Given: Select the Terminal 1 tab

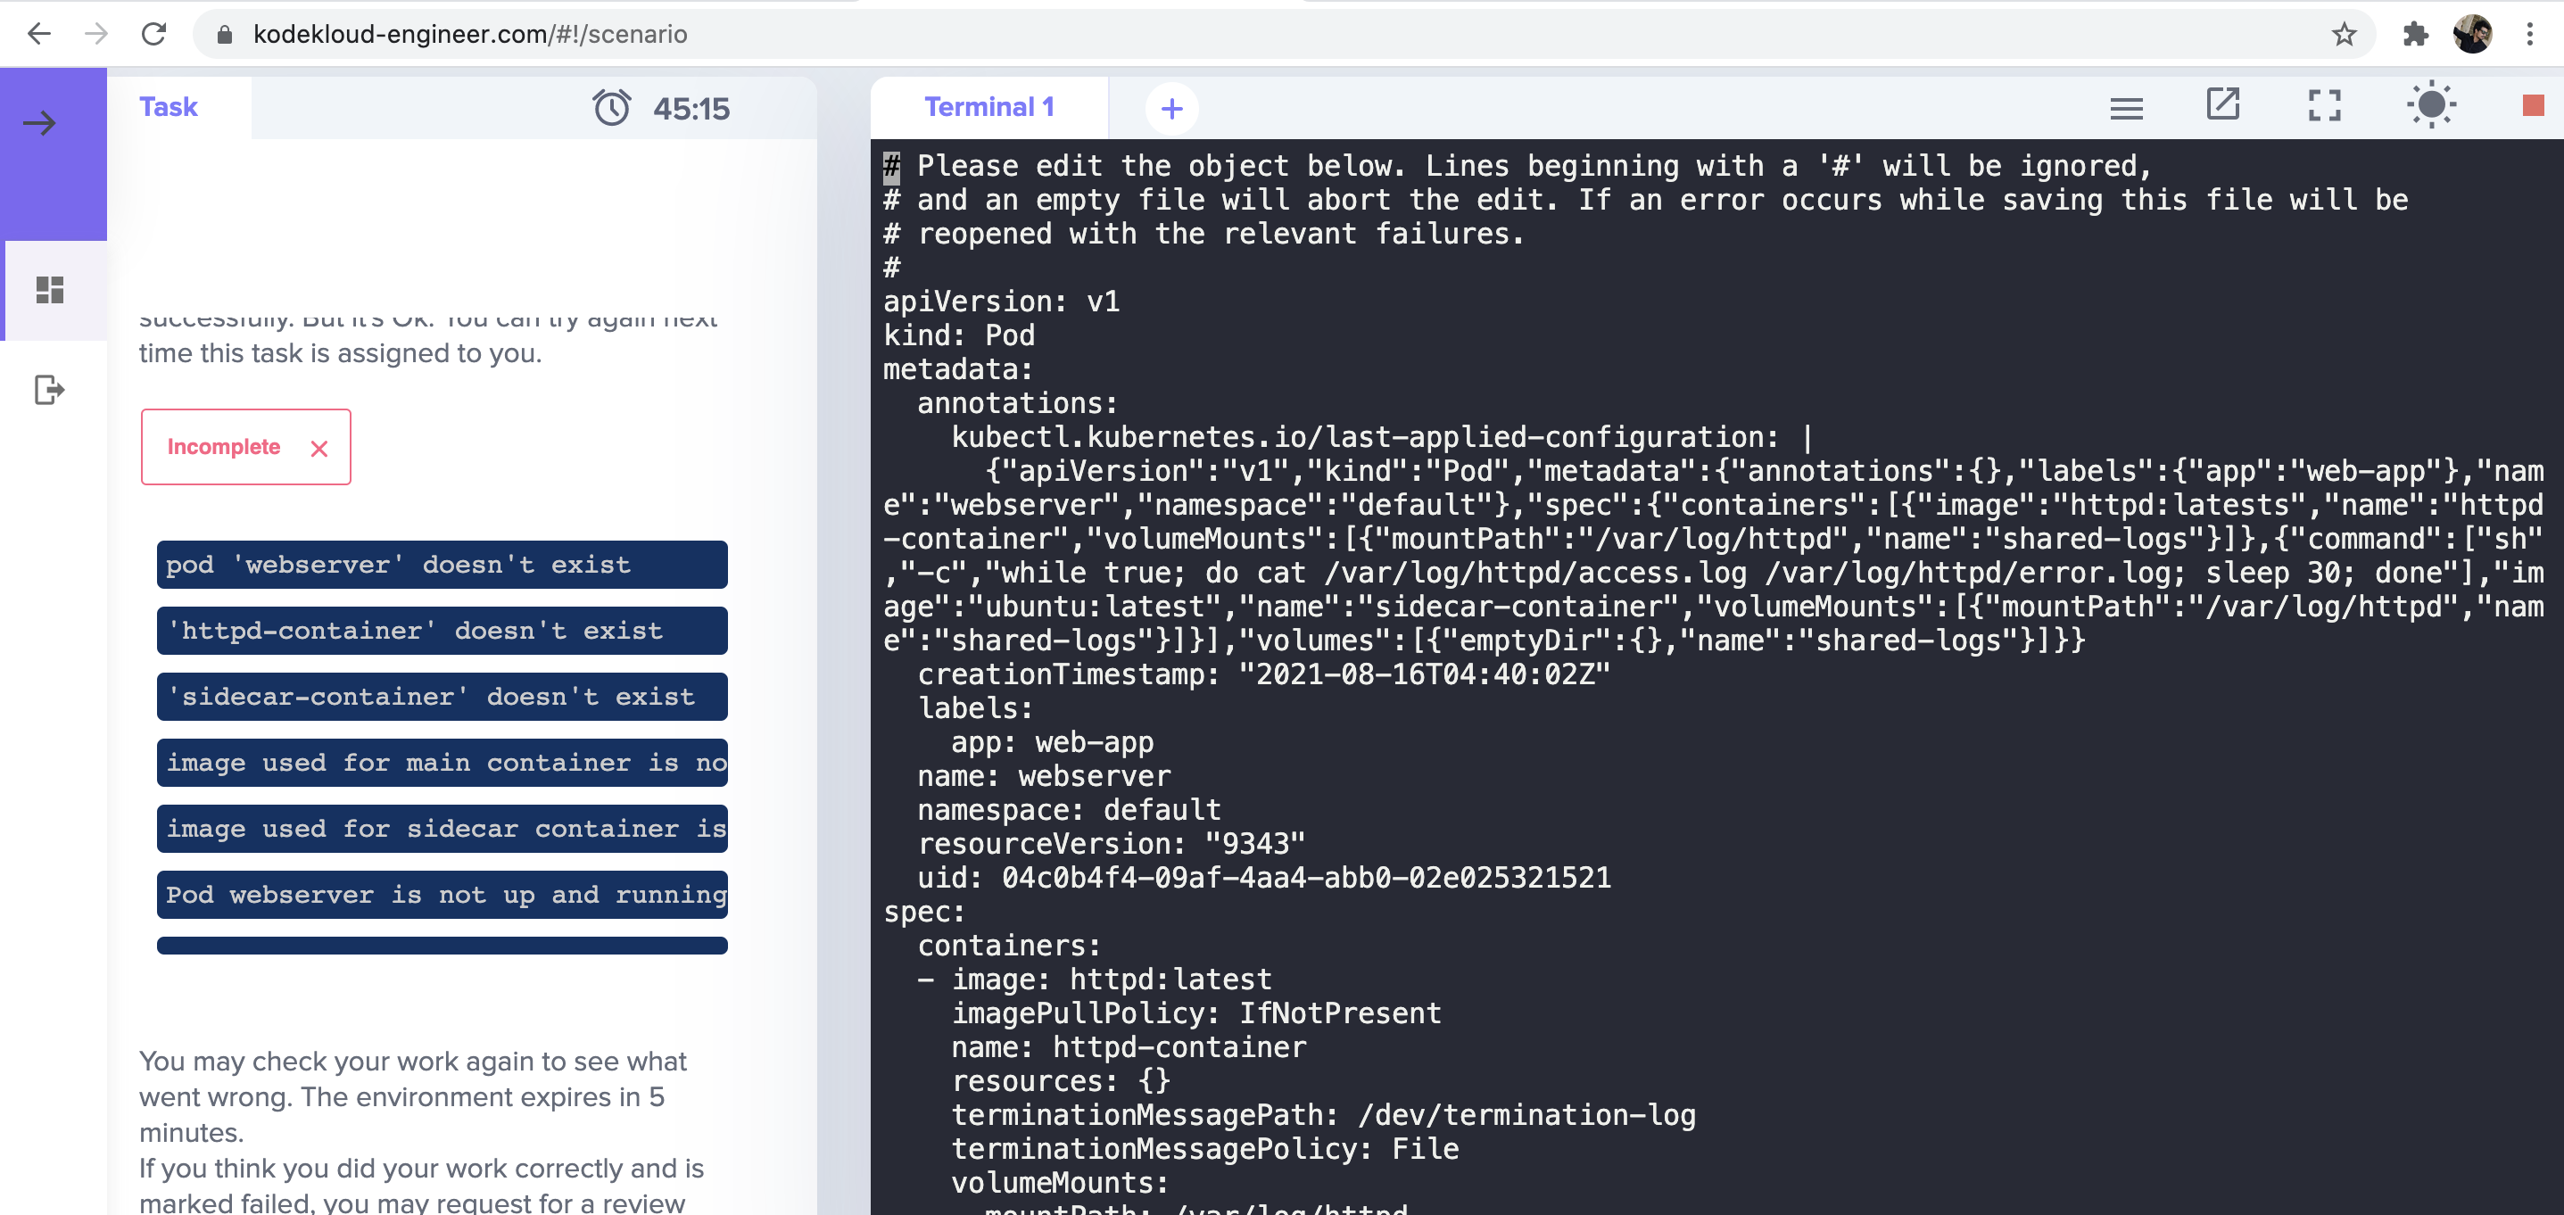Looking at the screenshot, I should click(988, 107).
